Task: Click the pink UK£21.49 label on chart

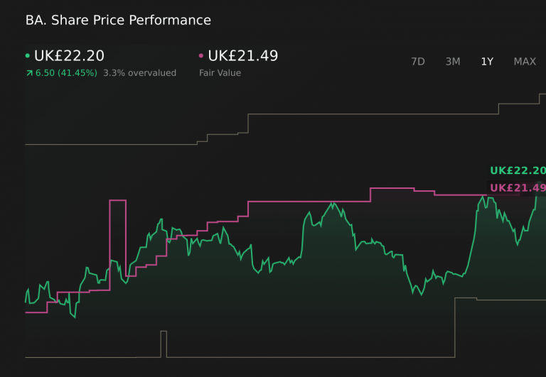Action: point(518,187)
